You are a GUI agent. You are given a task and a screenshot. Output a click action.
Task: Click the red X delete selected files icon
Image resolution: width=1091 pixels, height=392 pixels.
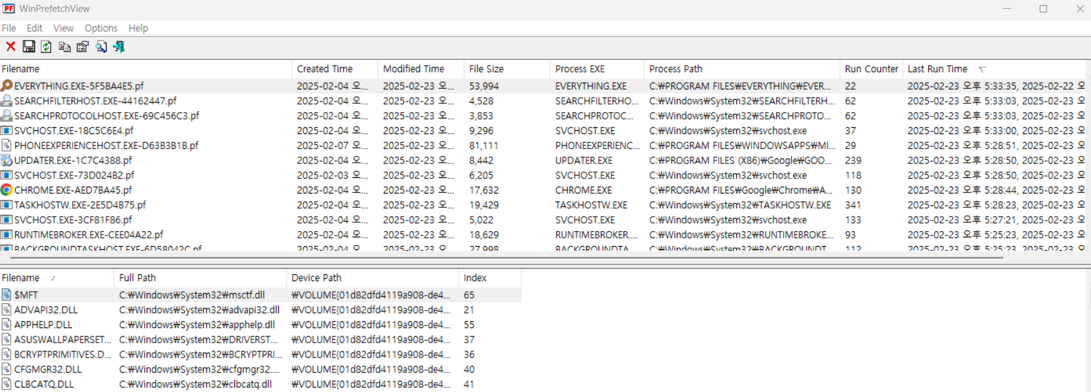[11, 46]
